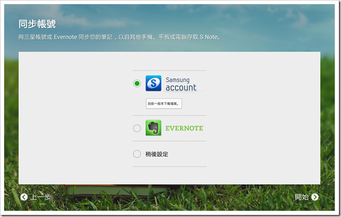The width and height of the screenshot is (341, 217).
Task: Click the tooltip 自前一版本下載檔案
Action: pyautogui.click(x=164, y=103)
